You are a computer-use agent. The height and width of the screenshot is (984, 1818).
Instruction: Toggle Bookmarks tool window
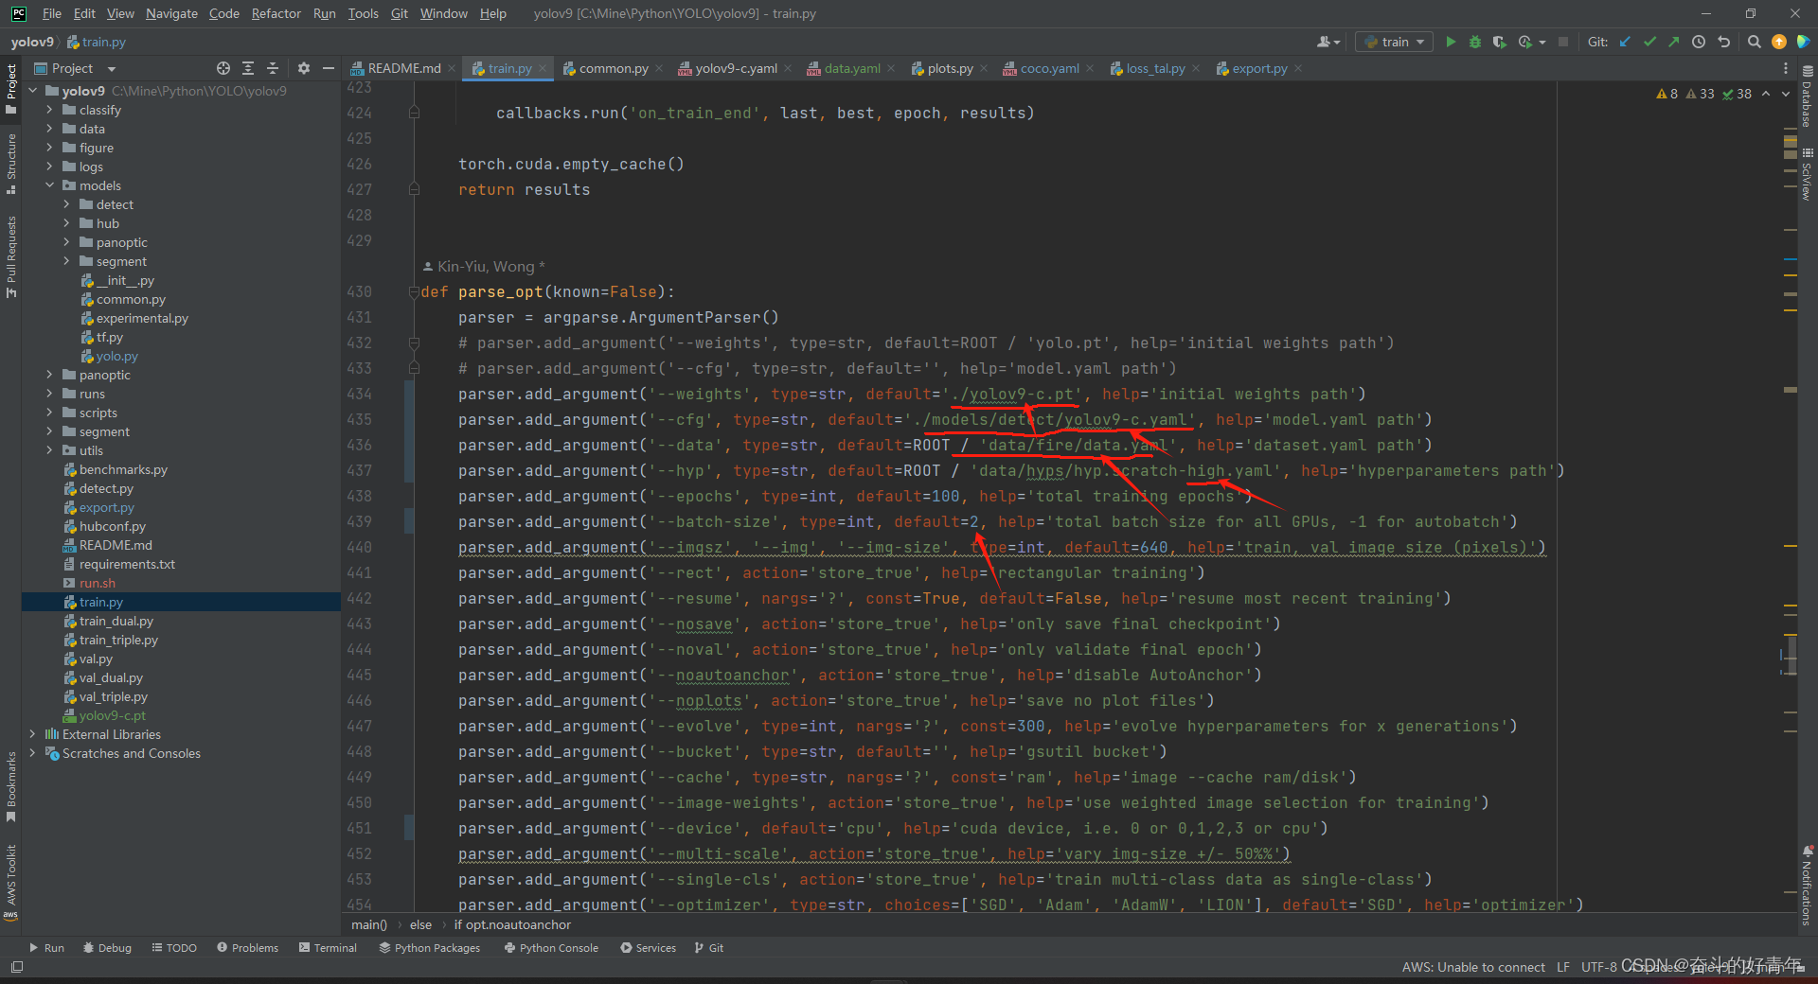tap(11, 786)
